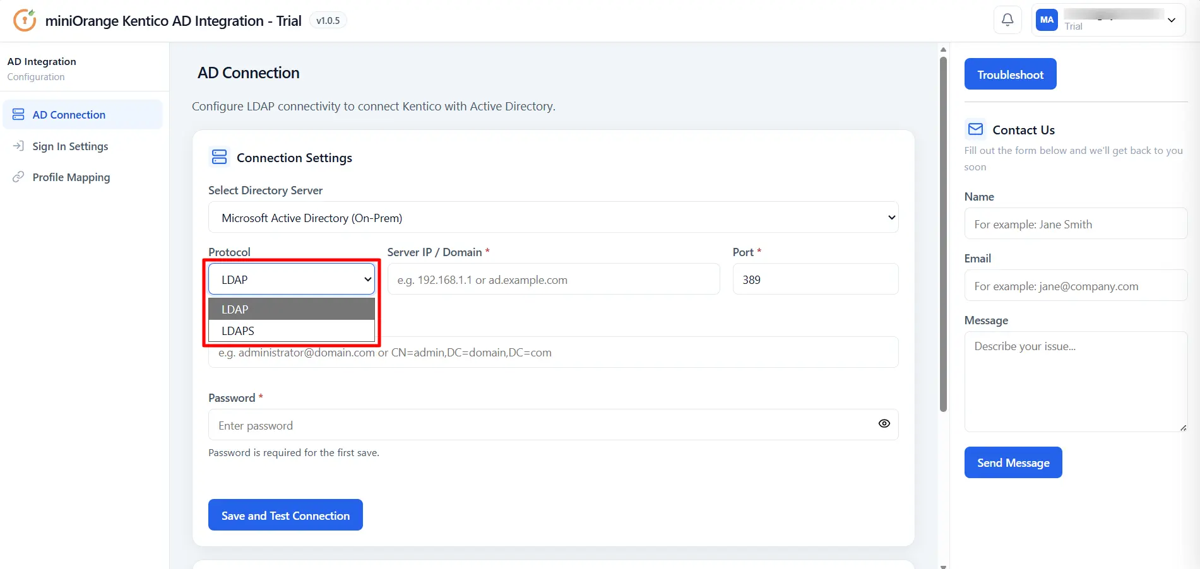Click the Email field in contact form
Image resolution: width=1200 pixels, height=569 pixels.
1076,286
